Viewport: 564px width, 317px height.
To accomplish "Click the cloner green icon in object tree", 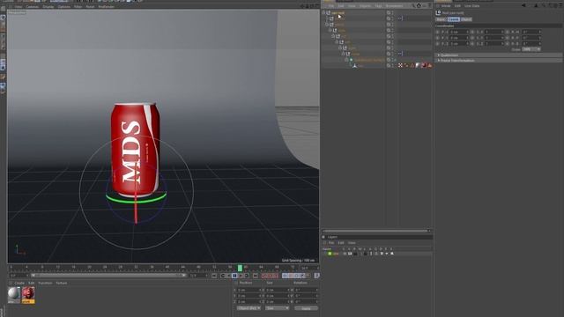I will pos(352,60).
